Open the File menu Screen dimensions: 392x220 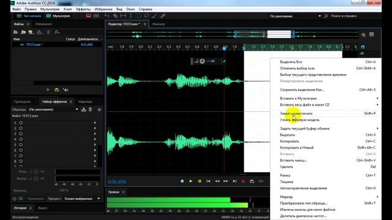(17, 9)
